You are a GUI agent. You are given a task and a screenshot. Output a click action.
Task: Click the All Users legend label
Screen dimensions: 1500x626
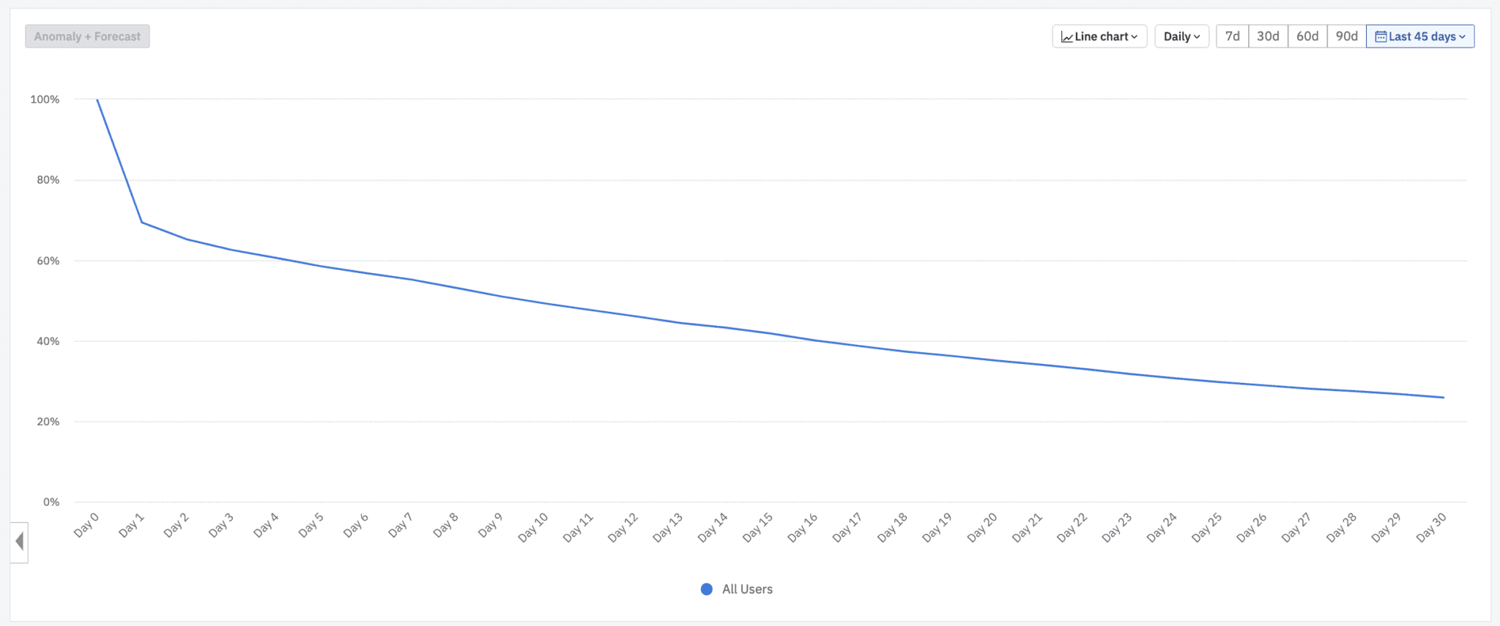coord(747,589)
